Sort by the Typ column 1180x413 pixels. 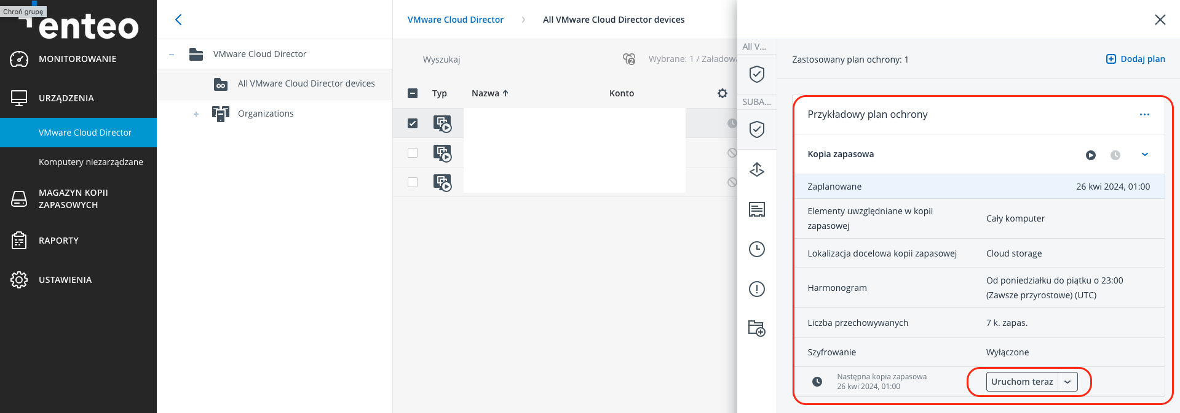(439, 93)
